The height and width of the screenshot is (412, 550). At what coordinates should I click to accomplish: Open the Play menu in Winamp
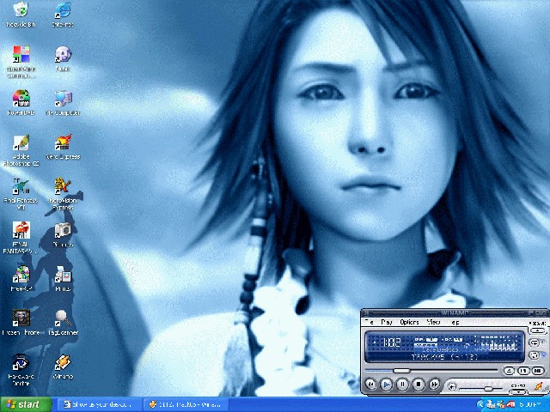click(x=387, y=322)
